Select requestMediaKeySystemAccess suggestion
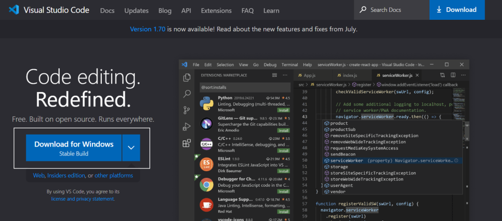The width and height of the screenshot is (502, 221). pyautogui.click(x=393, y=148)
